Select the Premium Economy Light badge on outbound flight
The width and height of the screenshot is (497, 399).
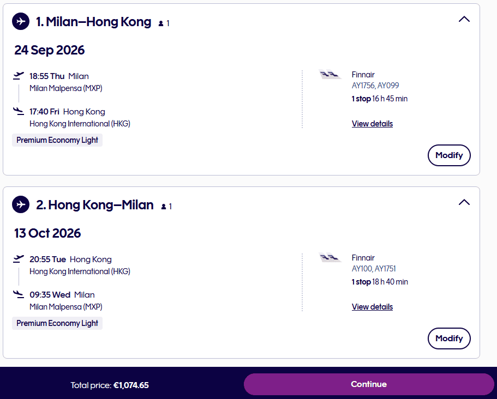57,140
